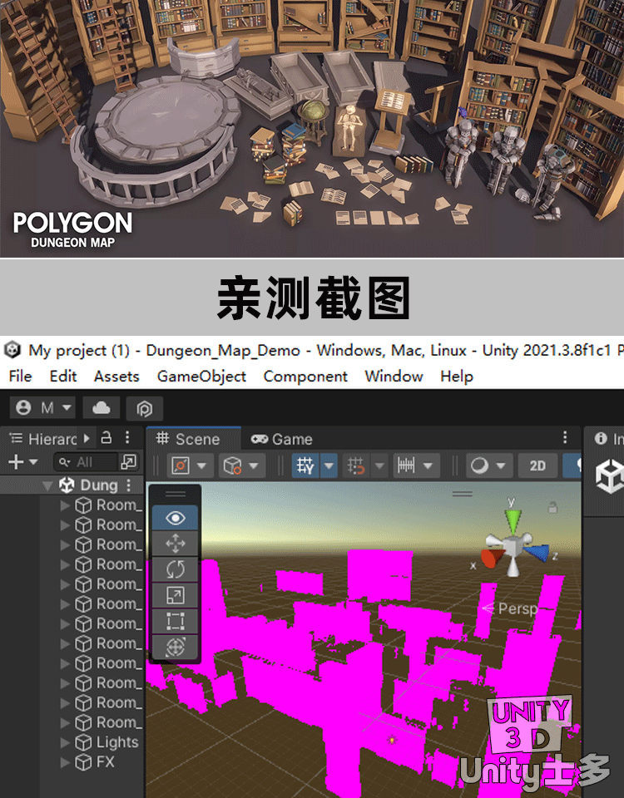Open pivot position dropdown arrow

tap(201, 465)
